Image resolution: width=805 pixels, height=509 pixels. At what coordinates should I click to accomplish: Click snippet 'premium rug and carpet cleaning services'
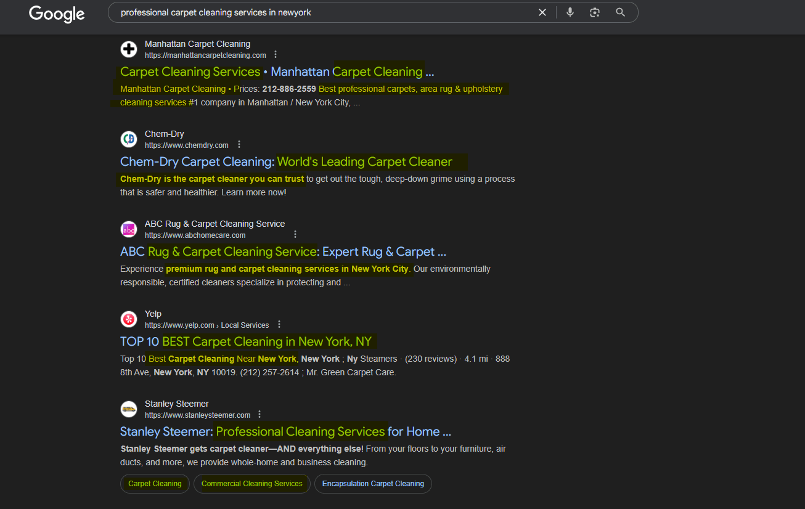click(x=251, y=269)
